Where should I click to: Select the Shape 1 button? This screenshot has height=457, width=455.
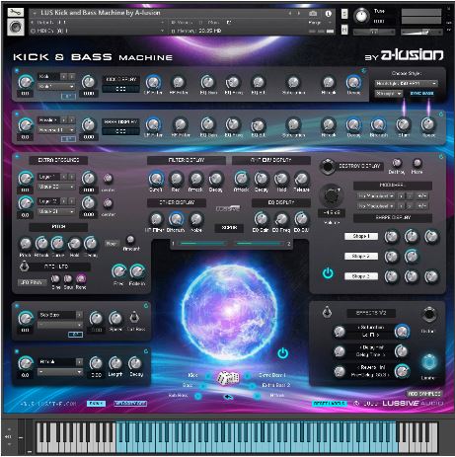click(x=361, y=236)
